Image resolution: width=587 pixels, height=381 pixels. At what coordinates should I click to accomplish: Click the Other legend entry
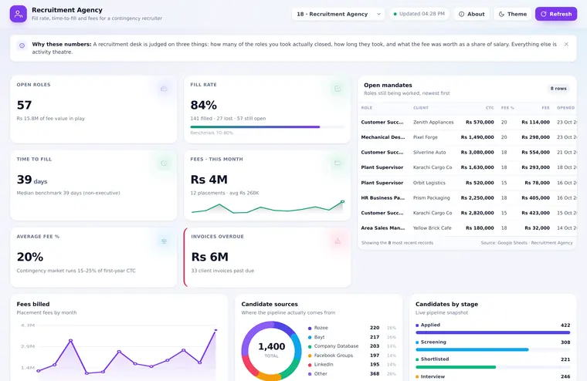tap(351, 374)
